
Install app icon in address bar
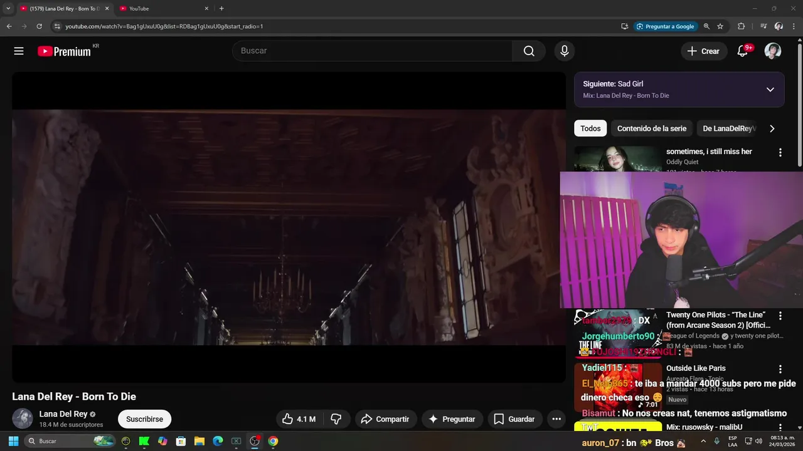[624, 26]
